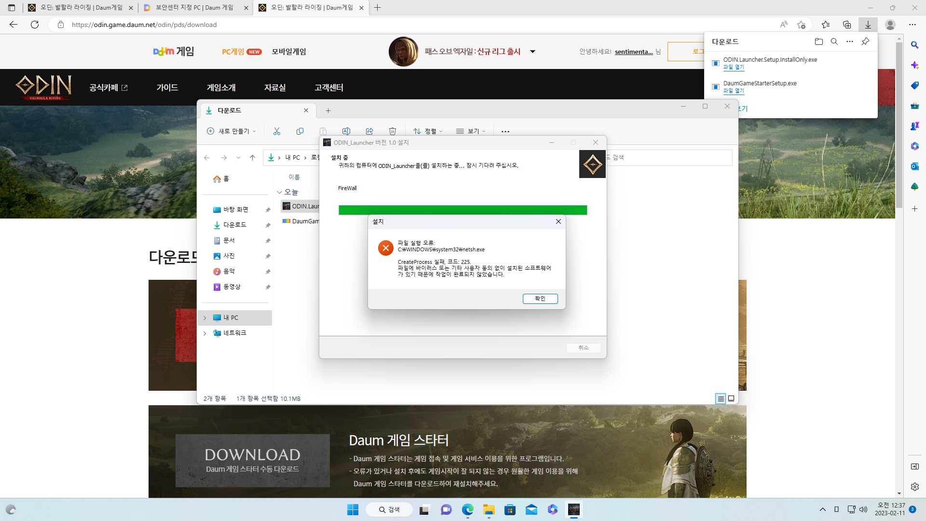
Task: Open the 보기 view options dropdown
Action: (x=471, y=131)
